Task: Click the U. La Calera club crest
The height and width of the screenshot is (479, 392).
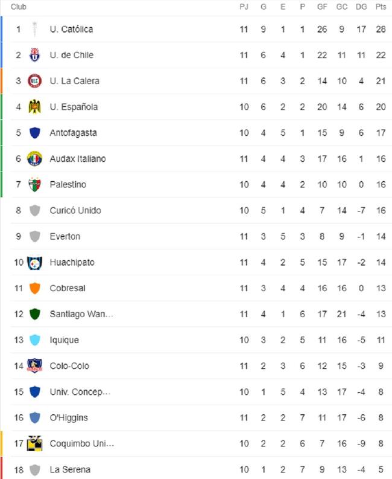Action: click(34, 81)
